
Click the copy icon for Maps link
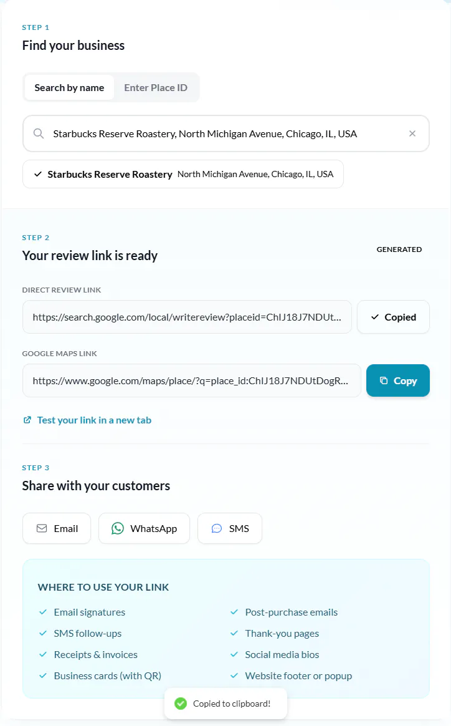(x=384, y=380)
